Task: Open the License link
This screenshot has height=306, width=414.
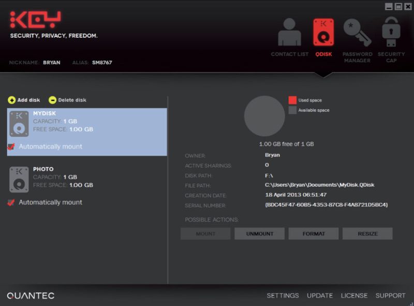Action: (354, 296)
